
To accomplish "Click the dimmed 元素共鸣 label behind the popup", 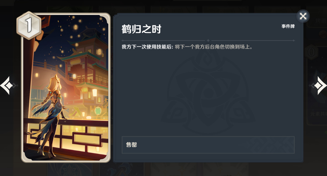I will tap(318, 114).
